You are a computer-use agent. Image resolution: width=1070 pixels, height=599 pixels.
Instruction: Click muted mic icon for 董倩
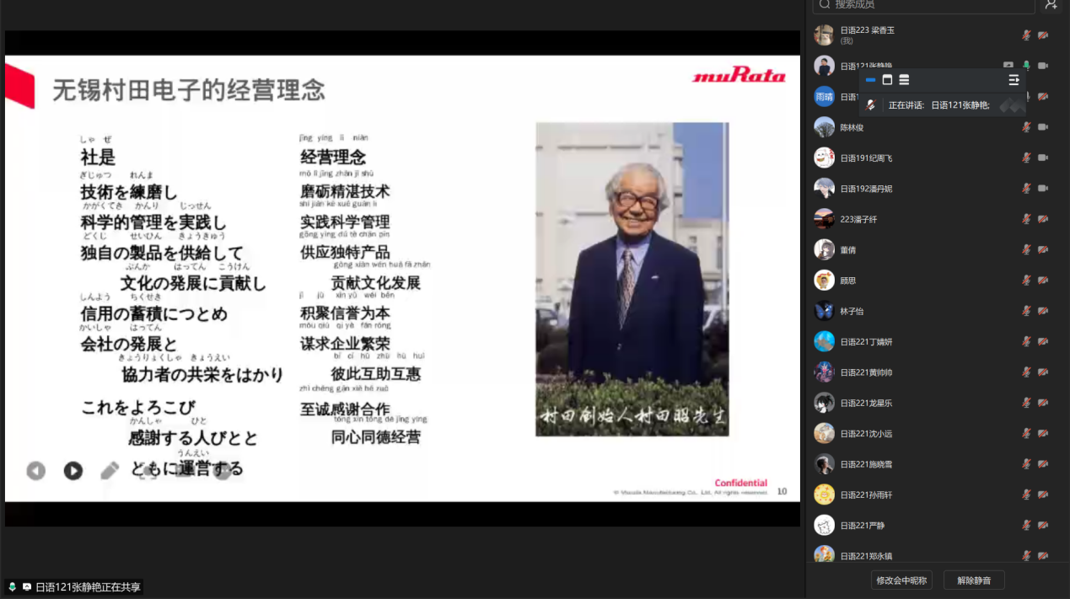point(1026,249)
